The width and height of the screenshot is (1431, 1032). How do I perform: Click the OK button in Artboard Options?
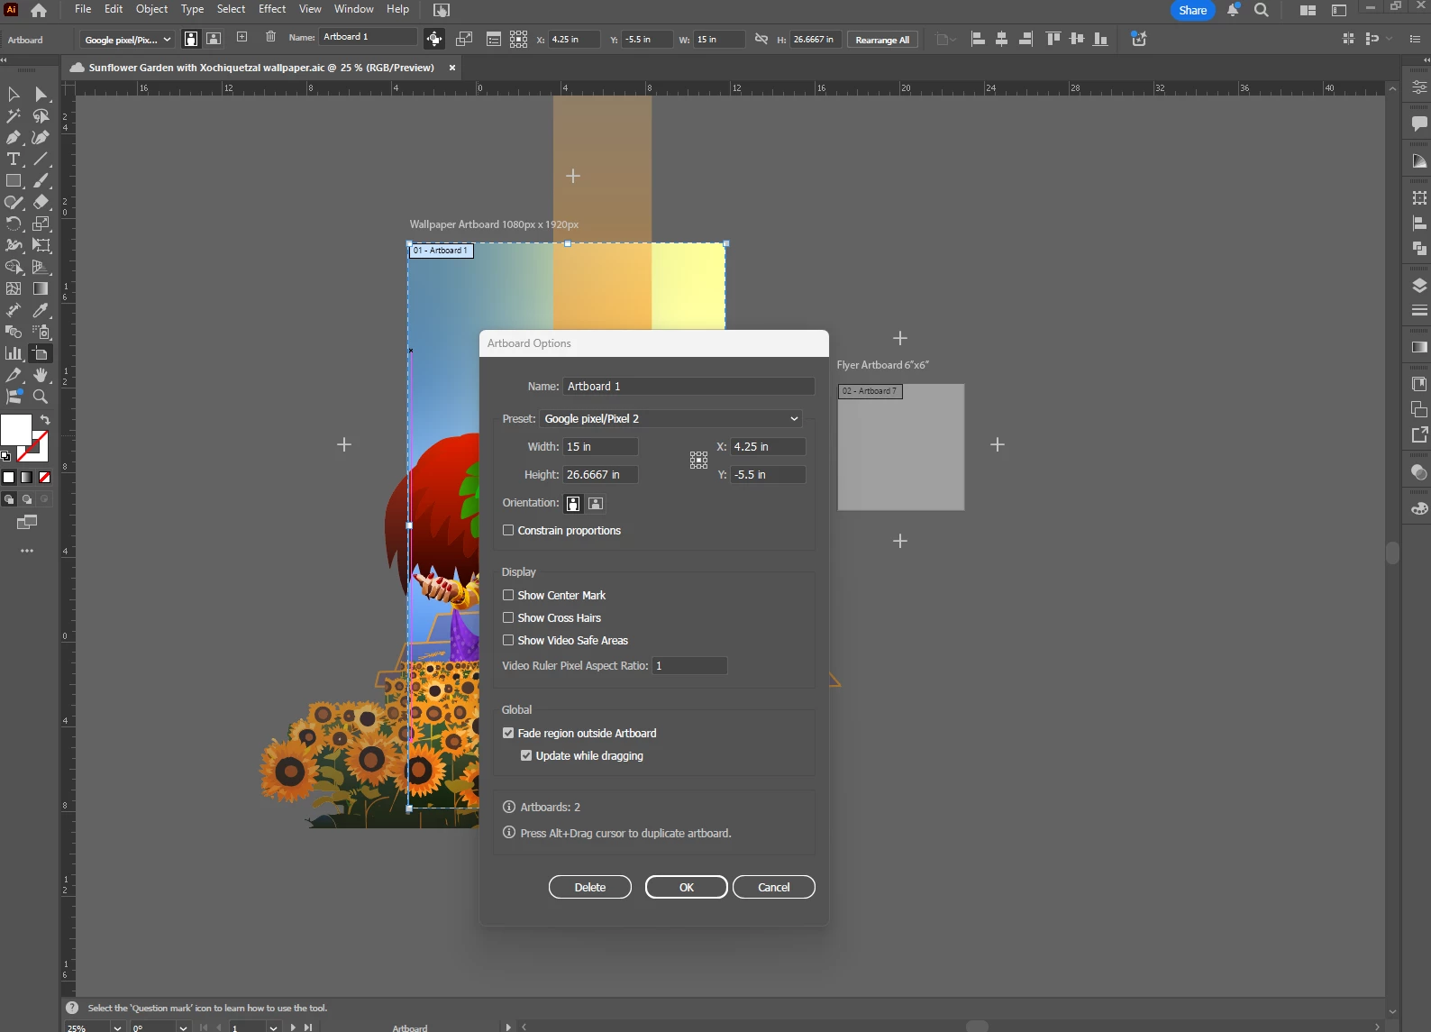point(686,887)
